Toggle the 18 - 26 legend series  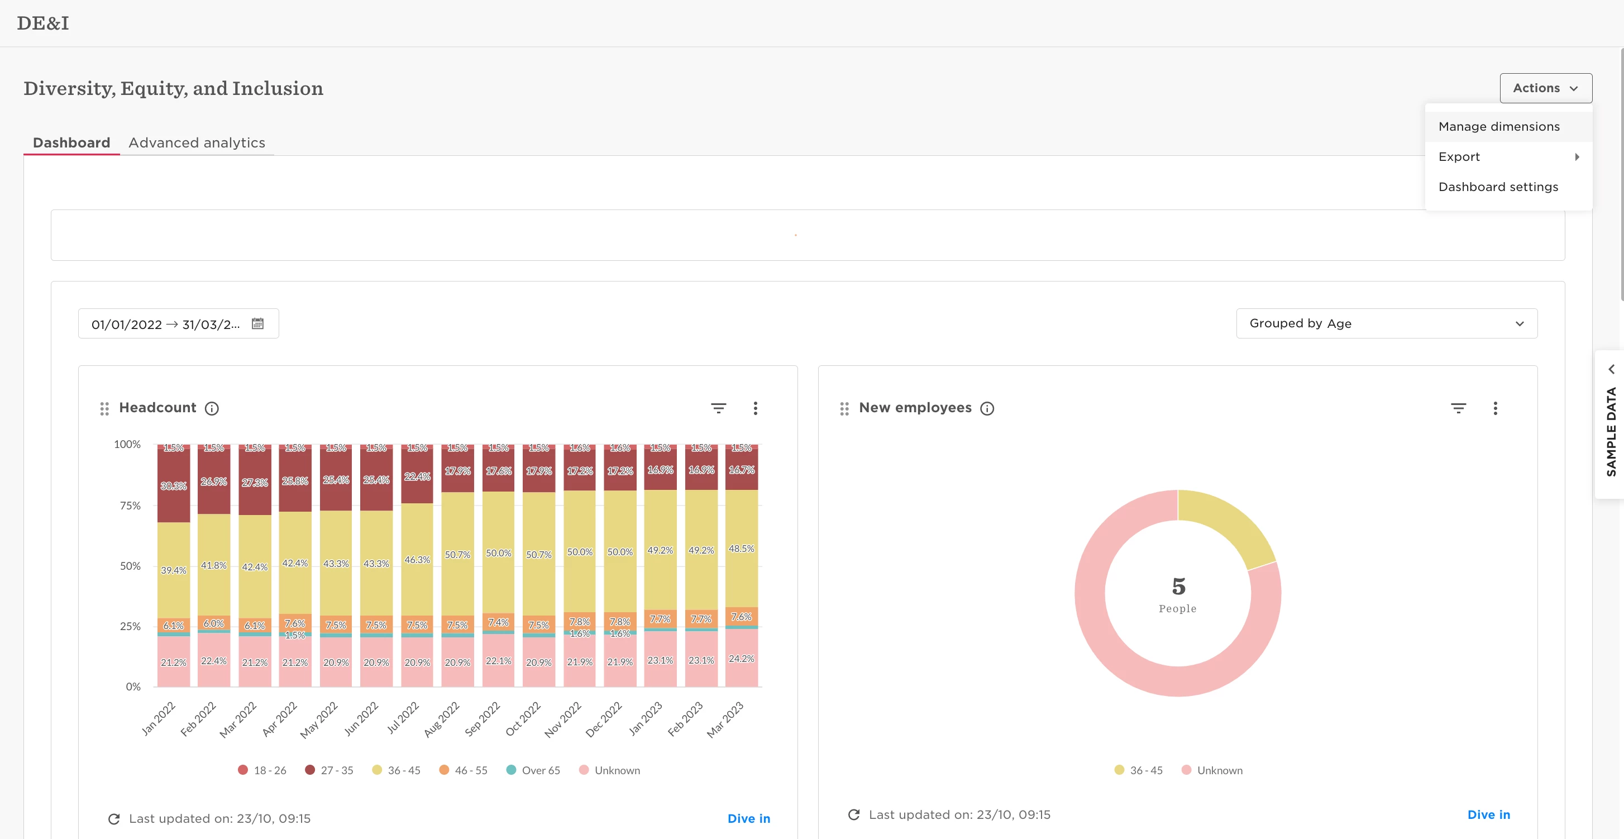tap(261, 770)
